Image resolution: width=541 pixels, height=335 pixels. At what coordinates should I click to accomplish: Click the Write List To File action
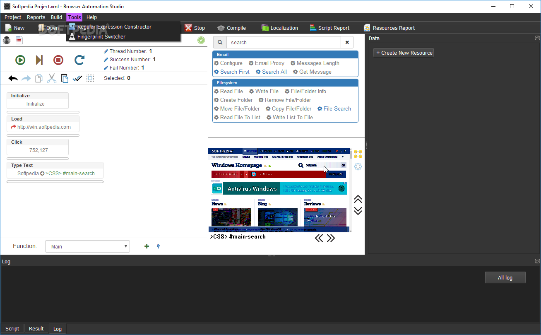290,118
